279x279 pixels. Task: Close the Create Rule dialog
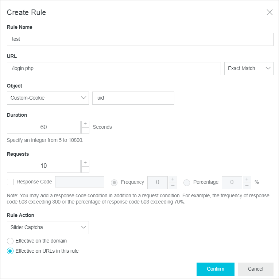(270, 12)
